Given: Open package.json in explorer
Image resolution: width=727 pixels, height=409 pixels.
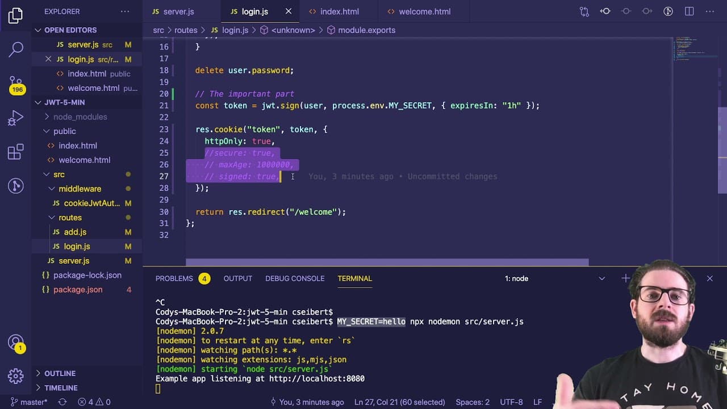Looking at the screenshot, I should [x=87, y=290].
